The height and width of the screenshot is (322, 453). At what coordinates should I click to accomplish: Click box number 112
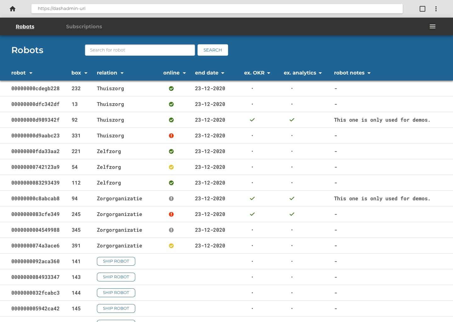76,183
